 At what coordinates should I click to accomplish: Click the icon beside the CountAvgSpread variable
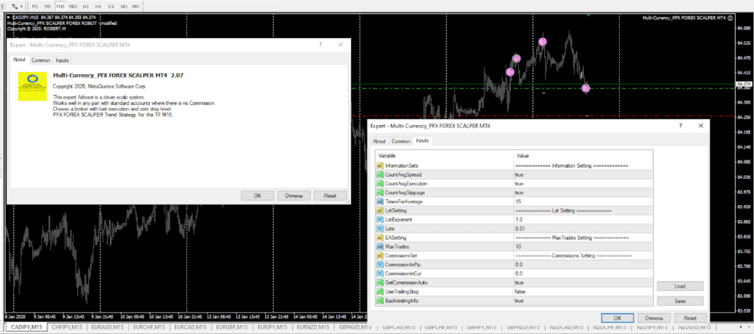(380, 175)
